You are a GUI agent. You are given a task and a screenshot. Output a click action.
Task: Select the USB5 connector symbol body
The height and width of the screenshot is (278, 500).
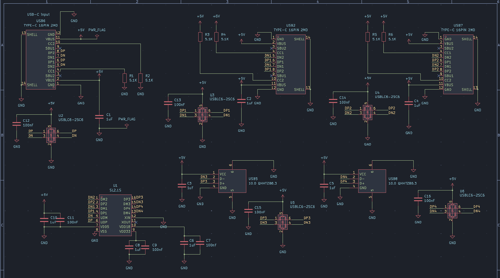232,181
